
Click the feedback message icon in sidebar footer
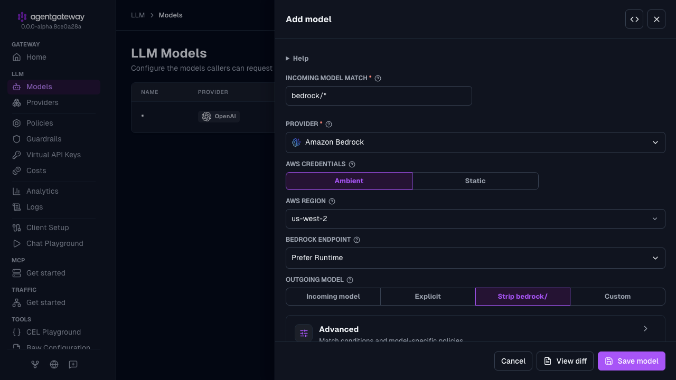pyautogui.click(x=73, y=364)
